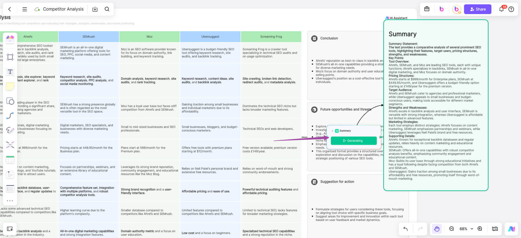Redo the last action
Screen dimensions: 521x238
tap(420, 229)
